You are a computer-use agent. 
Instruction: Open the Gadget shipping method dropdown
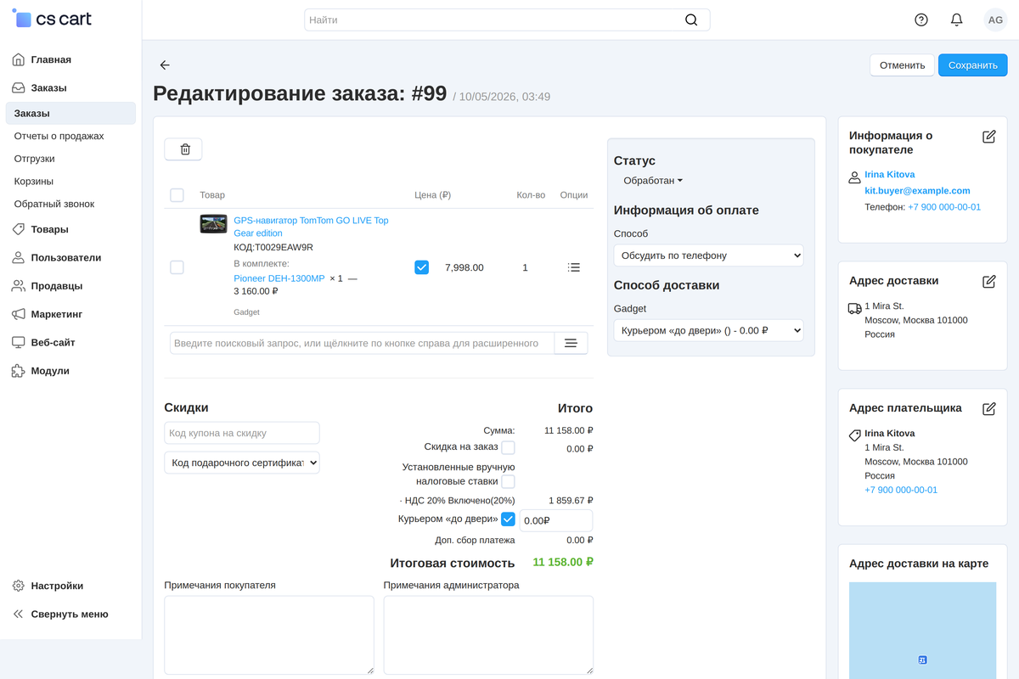coord(708,330)
